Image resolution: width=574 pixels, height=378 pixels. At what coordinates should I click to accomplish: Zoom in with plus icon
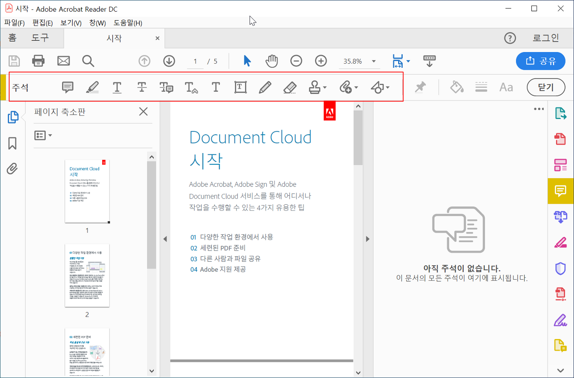click(x=321, y=61)
